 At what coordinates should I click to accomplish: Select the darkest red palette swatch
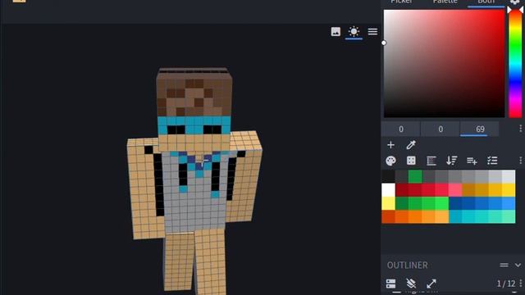coord(402,190)
